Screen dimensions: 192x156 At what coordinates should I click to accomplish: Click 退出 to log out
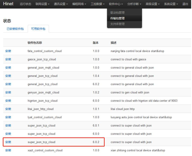(x=185, y=4)
